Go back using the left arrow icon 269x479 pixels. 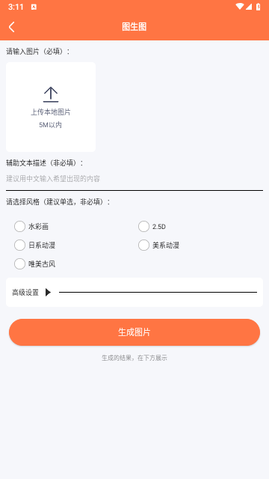click(12, 27)
